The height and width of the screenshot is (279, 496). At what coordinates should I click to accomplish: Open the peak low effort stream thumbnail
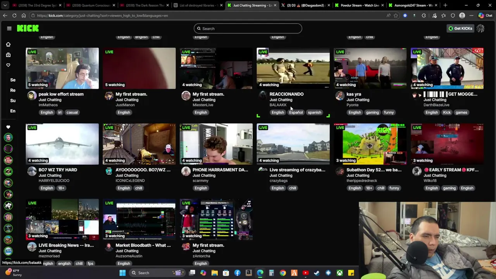point(62,68)
